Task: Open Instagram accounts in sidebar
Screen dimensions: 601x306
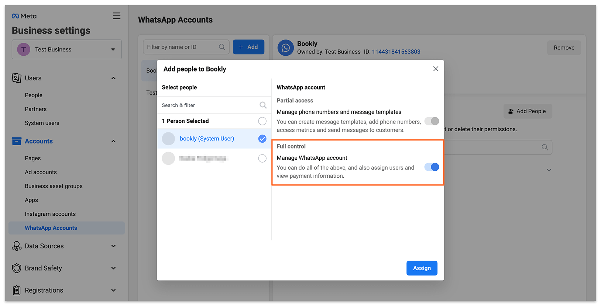Action: [50, 214]
